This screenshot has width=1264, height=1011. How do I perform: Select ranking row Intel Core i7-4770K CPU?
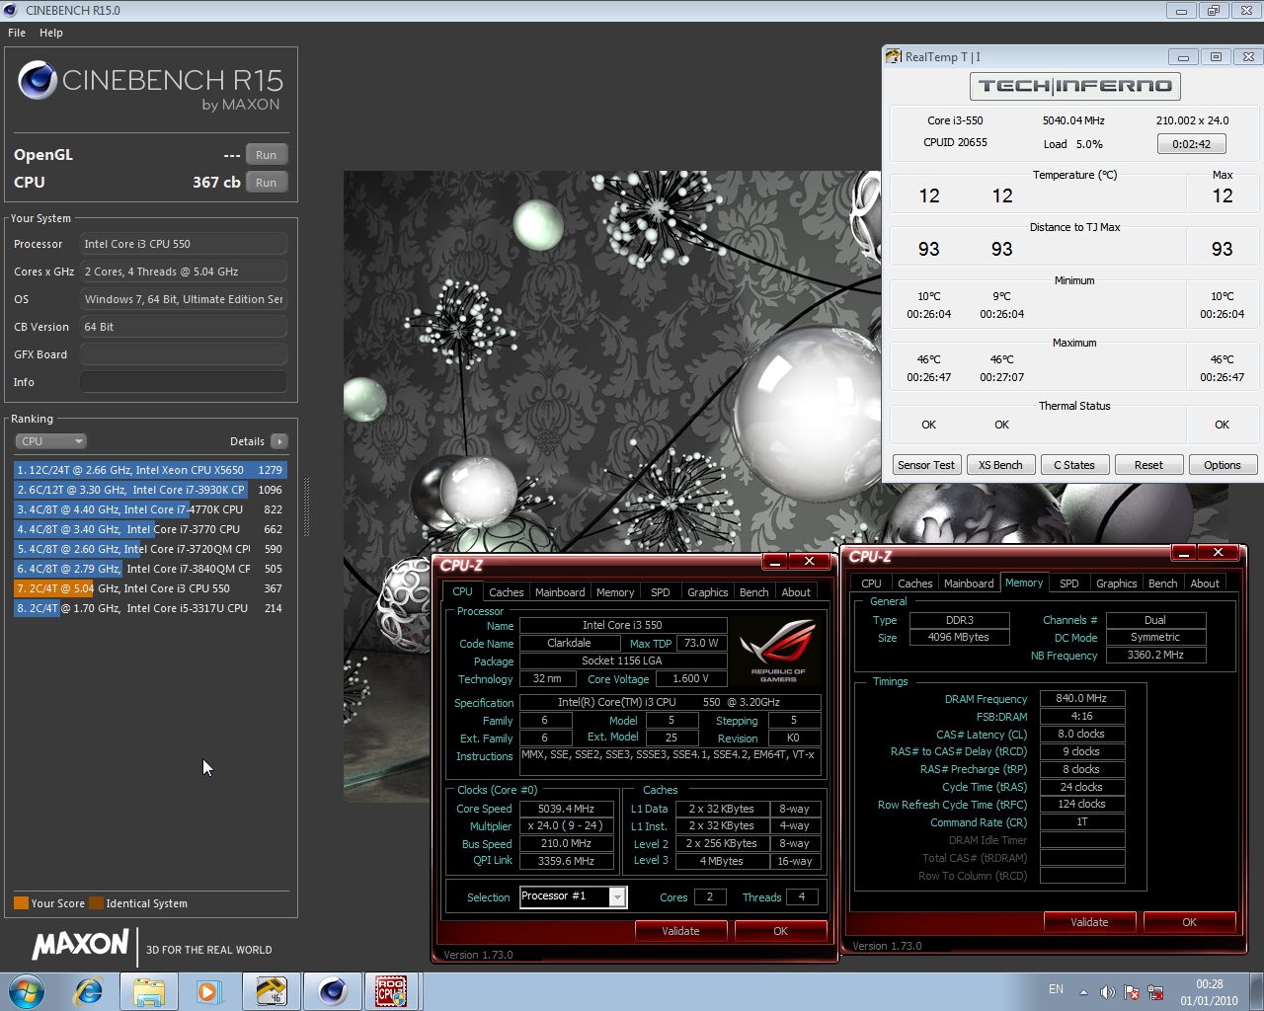[x=150, y=509]
